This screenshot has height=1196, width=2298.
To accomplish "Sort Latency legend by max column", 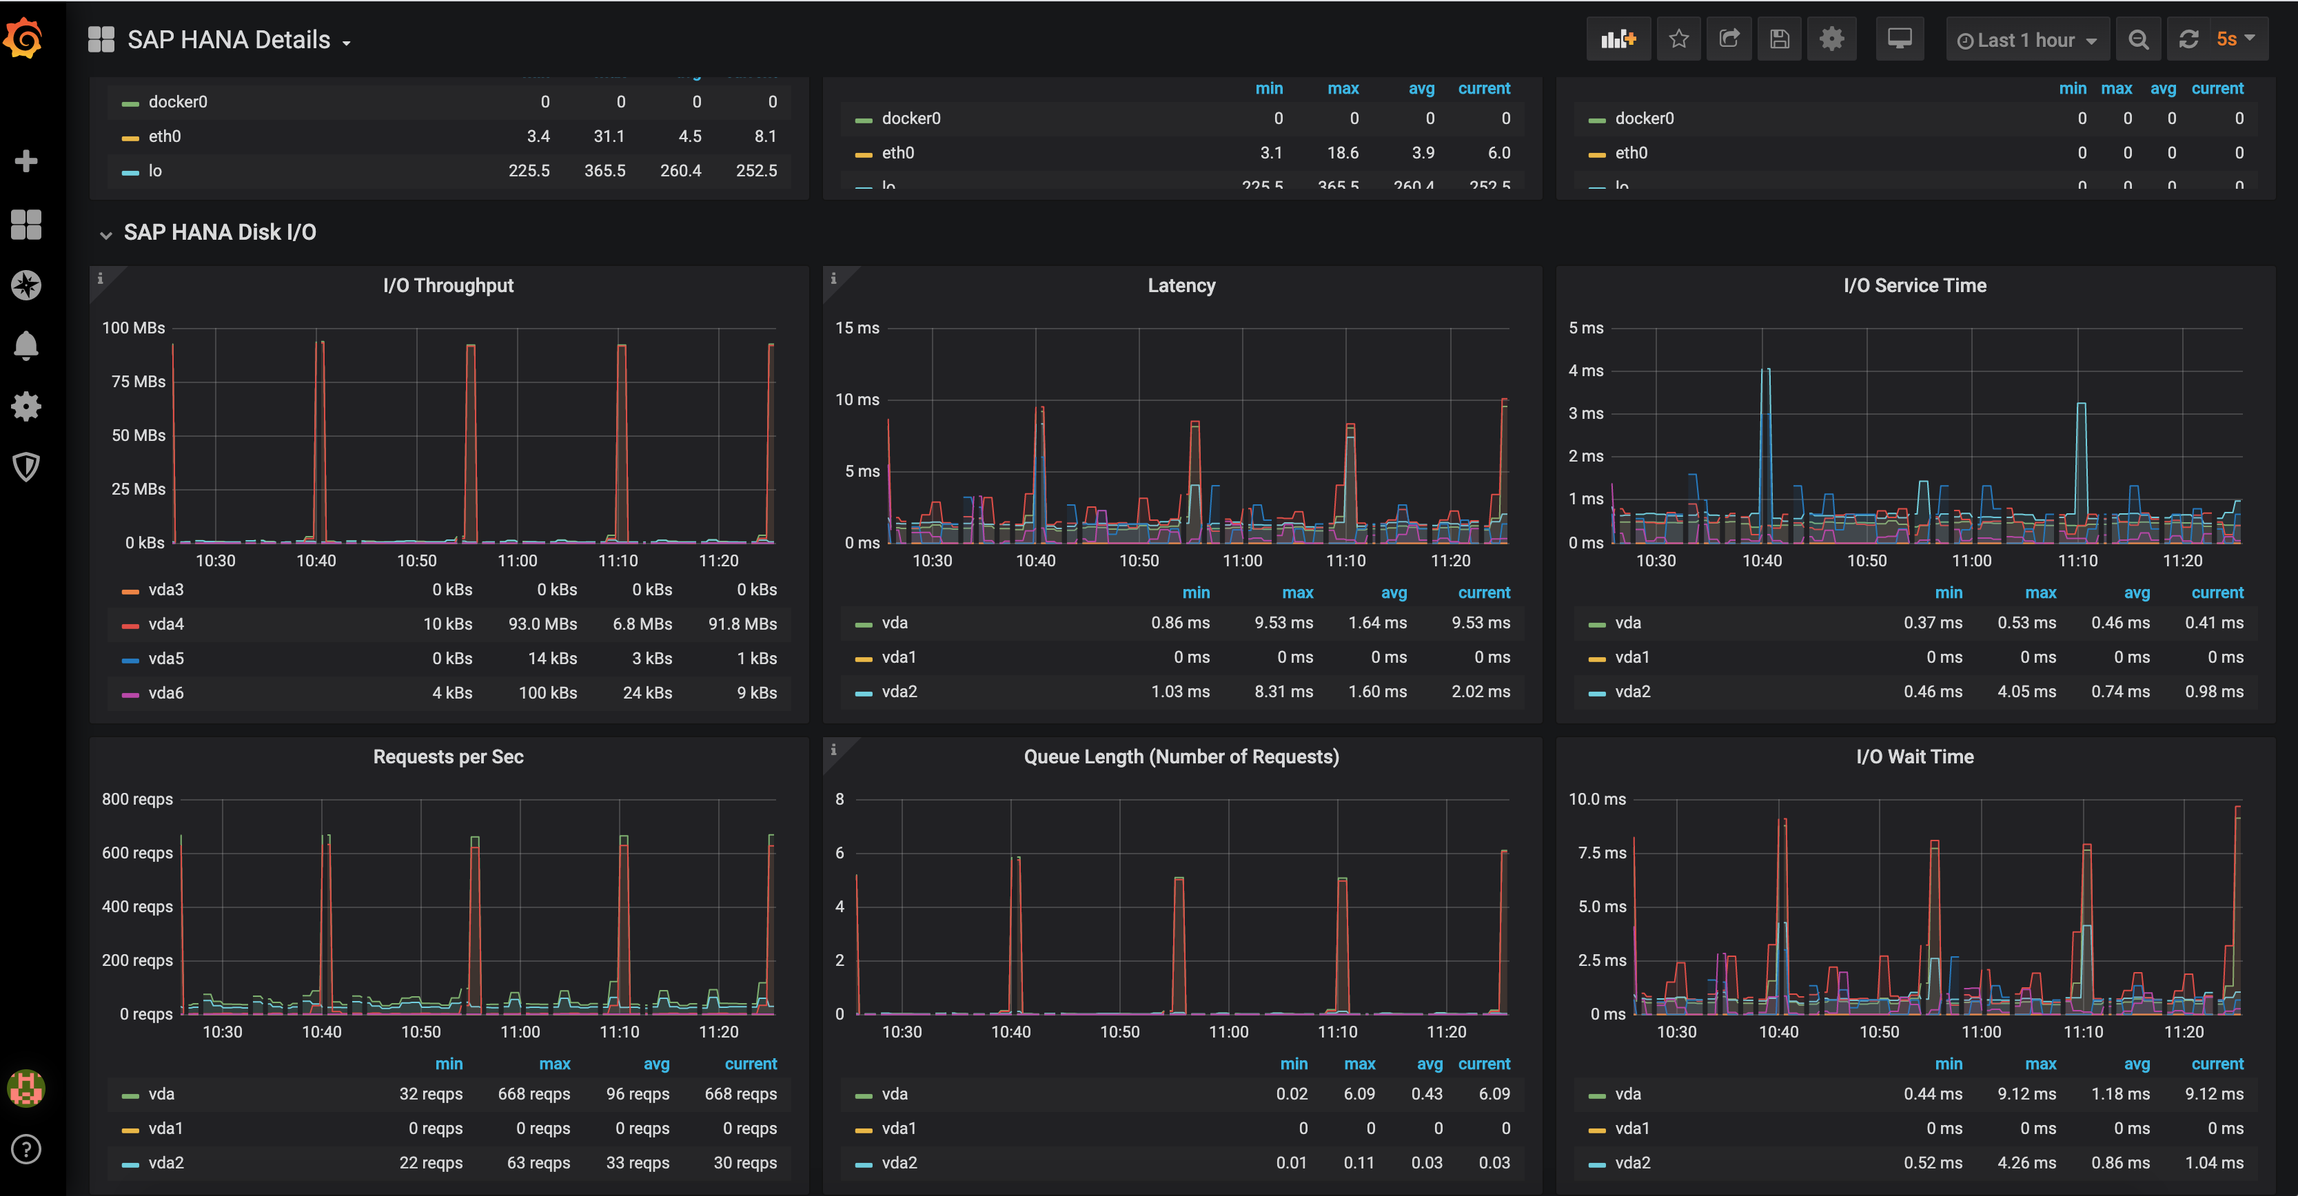I will [x=1297, y=593].
